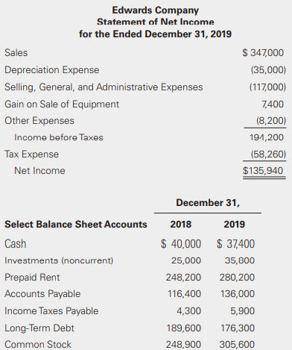Click the 2019 column heading

pos(235,225)
